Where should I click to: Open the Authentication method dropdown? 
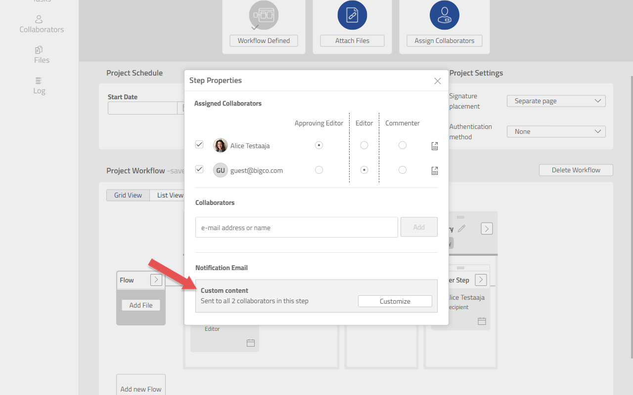coord(556,131)
